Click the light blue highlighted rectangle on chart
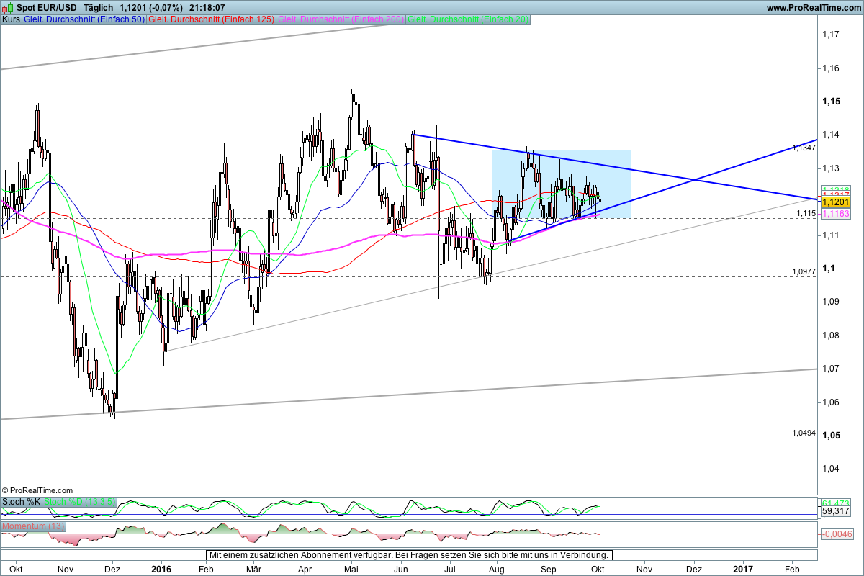 pos(562,184)
